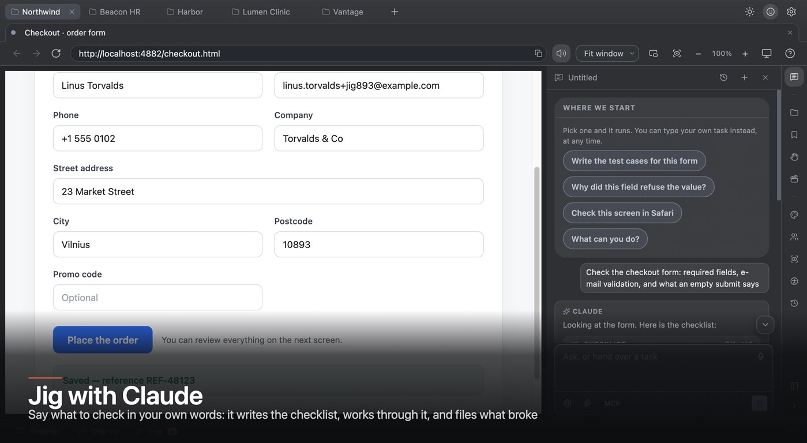
Task: Switch to the Northwind tab
Action: pyautogui.click(x=40, y=12)
